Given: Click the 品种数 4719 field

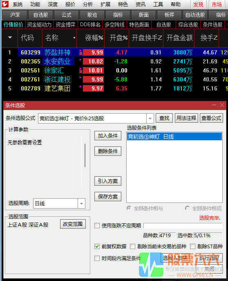Looking at the screenshot, I should click(x=167, y=235).
